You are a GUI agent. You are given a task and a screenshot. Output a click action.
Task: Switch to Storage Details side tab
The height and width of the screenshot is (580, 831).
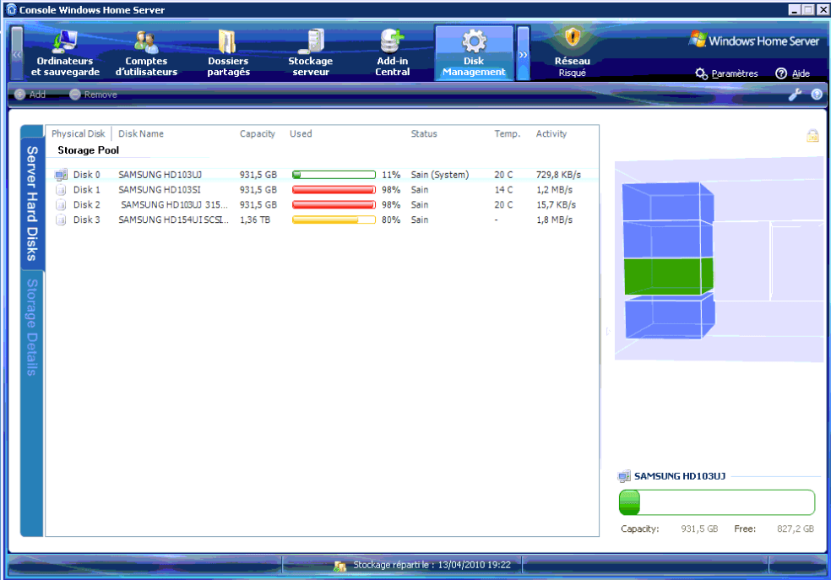[x=32, y=328]
